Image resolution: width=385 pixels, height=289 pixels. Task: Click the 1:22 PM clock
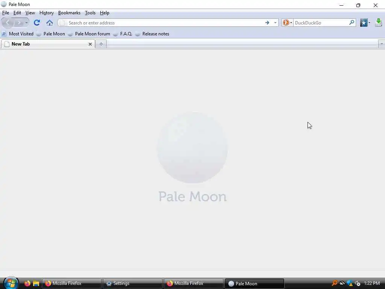tap(372, 283)
